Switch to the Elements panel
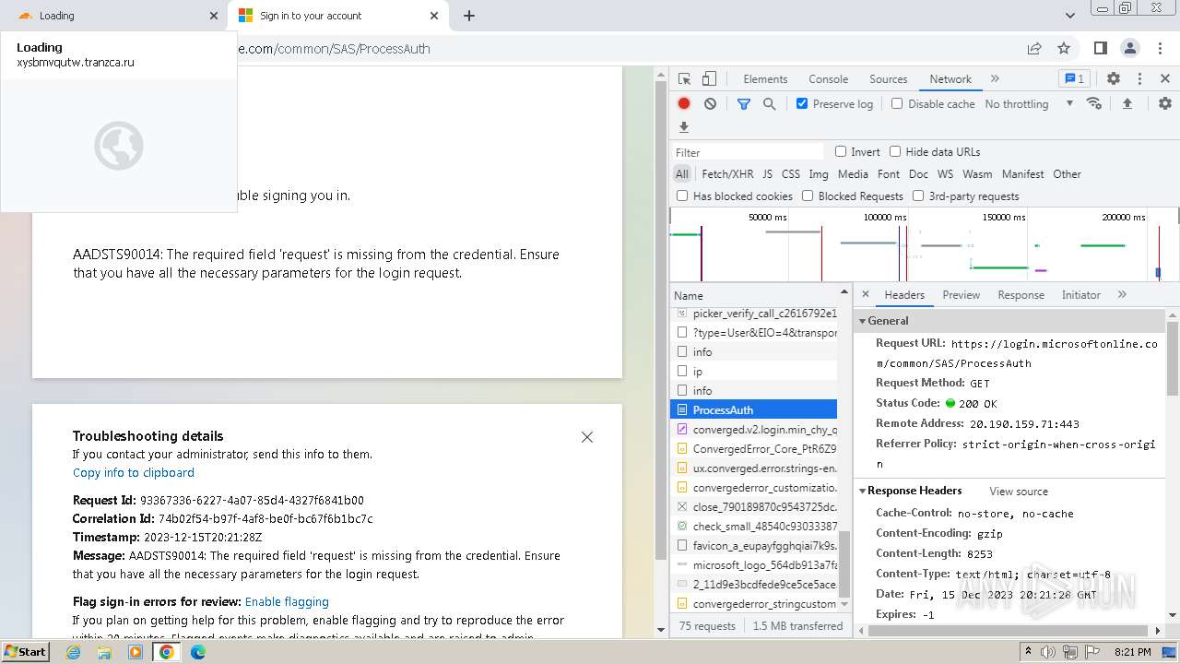The height and width of the screenshot is (664, 1180). click(765, 79)
